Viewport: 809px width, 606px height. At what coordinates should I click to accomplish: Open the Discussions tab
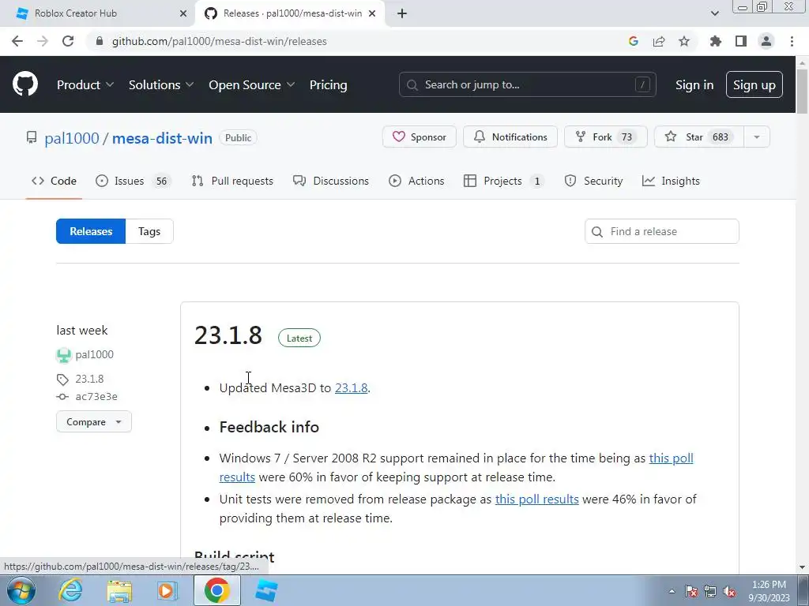point(331,181)
